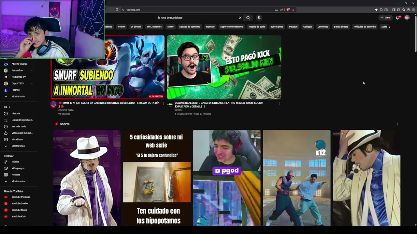Click the share page icon in the address bar
Screen dimensions: 417x234
tap(282, 10)
